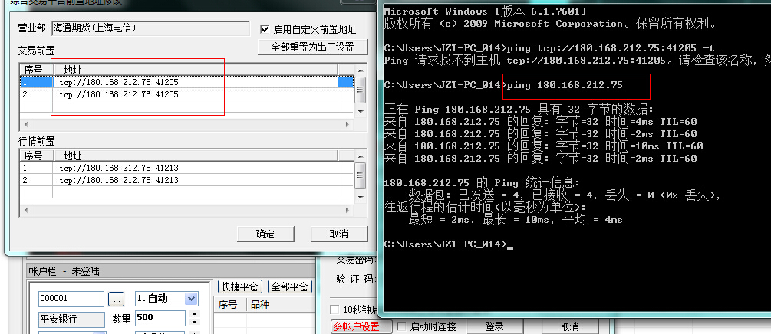This screenshot has height=334, width=771.
Task: Click scroll-up arrow of 行情前置 list
Action: click(x=360, y=156)
